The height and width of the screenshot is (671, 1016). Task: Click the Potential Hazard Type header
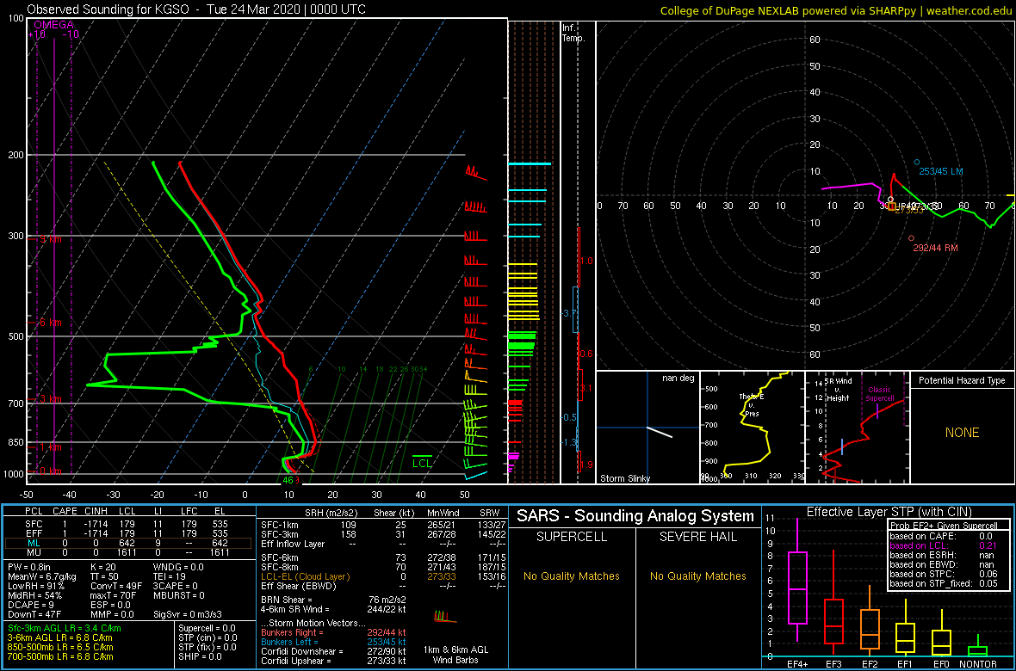[x=962, y=381]
